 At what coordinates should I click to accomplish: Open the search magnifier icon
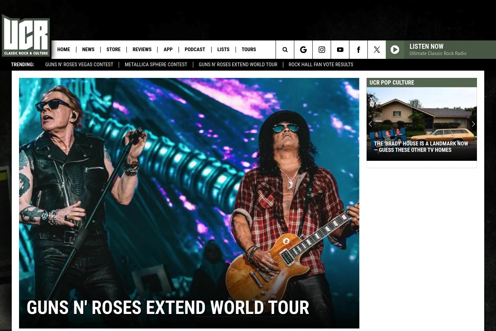[x=285, y=50]
